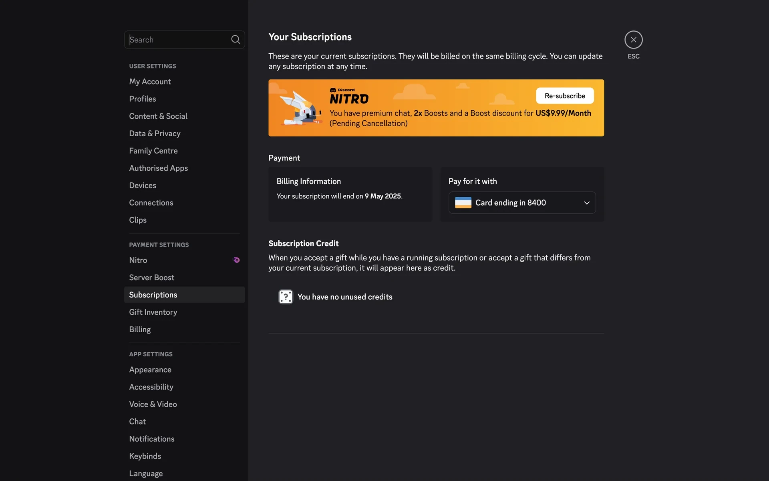The image size is (769, 481).
Task: Open Voice & Video settings
Action: (184, 404)
